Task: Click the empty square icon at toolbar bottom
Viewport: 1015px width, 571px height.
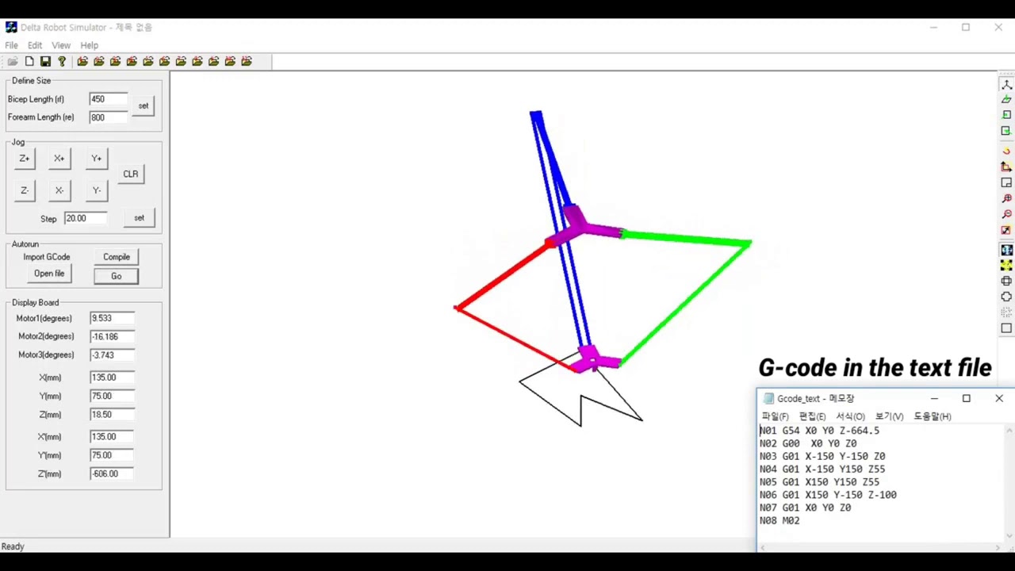Action: click(x=1006, y=328)
